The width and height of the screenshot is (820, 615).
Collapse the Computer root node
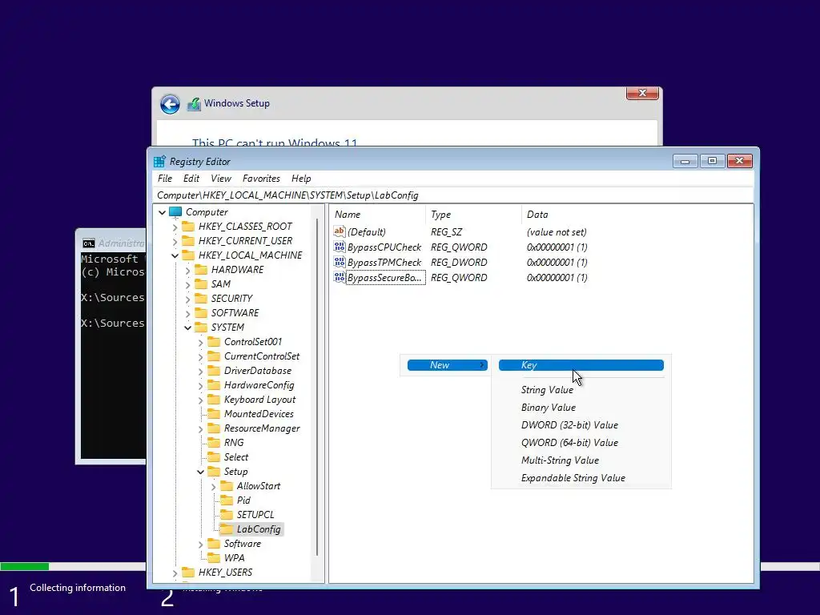[162, 212]
